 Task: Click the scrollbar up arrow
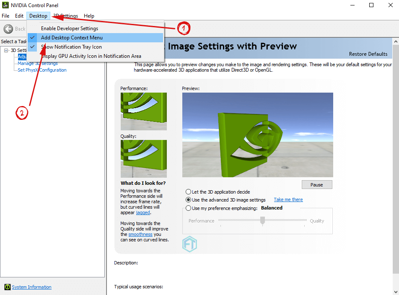396,41
